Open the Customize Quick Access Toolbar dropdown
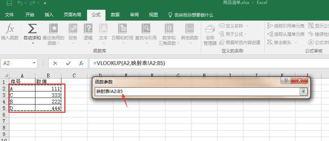The width and height of the screenshot is (329, 141). tap(45, 3)
